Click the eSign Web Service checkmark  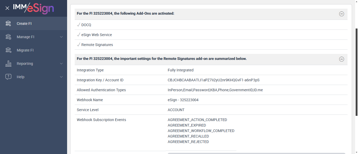pos(78,35)
